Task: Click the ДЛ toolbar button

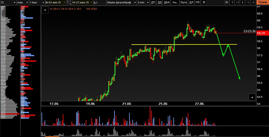Action: point(191,2)
